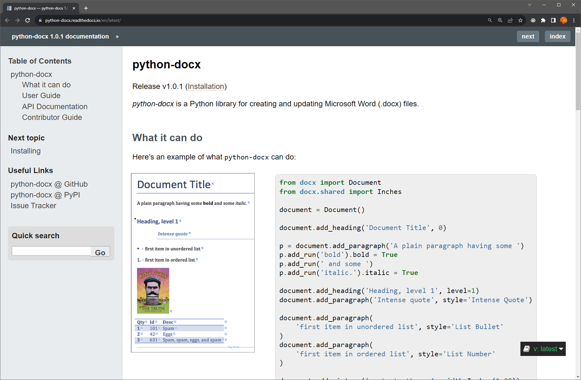Open the 'Installation' link next to Release v1.0.1
The width and height of the screenshot is (581, 380).
click(206, 86)
